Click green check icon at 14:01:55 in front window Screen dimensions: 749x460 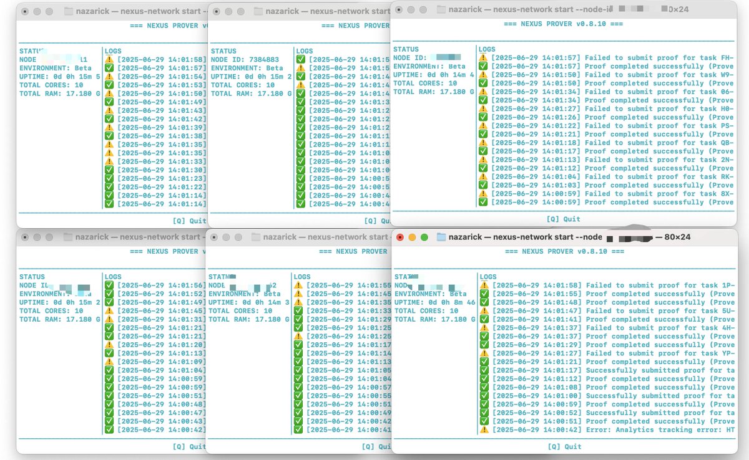click(483, 294)
